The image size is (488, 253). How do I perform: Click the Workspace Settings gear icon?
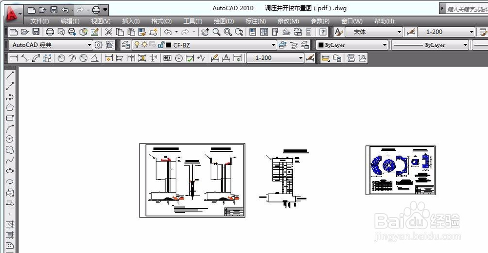pos(99,45)
